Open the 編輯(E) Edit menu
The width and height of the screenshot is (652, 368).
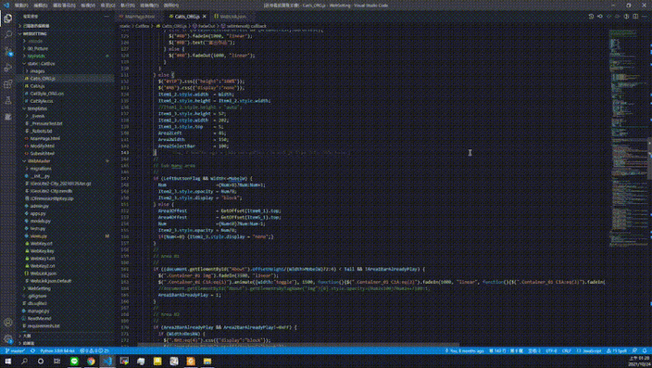40,6
